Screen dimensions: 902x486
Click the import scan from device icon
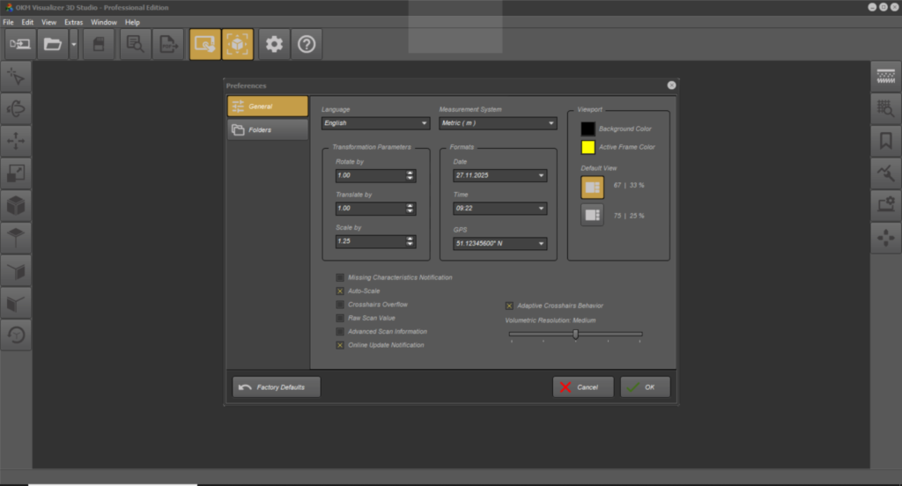(x=21, y=44)
